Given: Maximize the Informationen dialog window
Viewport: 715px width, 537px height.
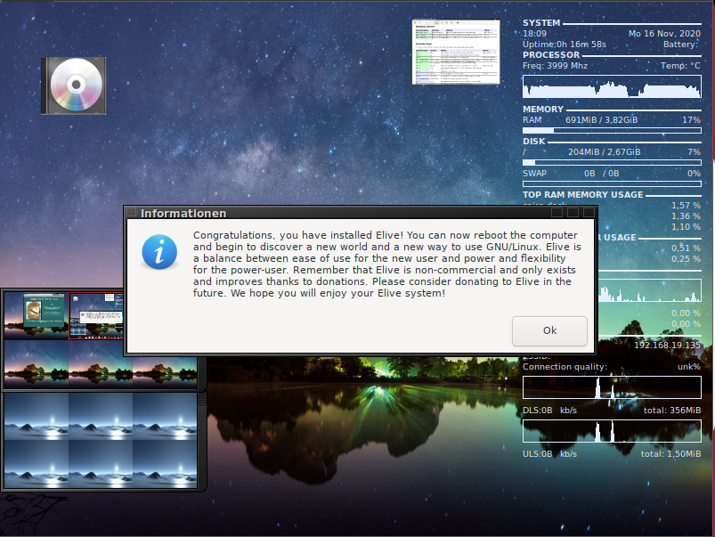Looking at the screenshot, I should 573,213.
